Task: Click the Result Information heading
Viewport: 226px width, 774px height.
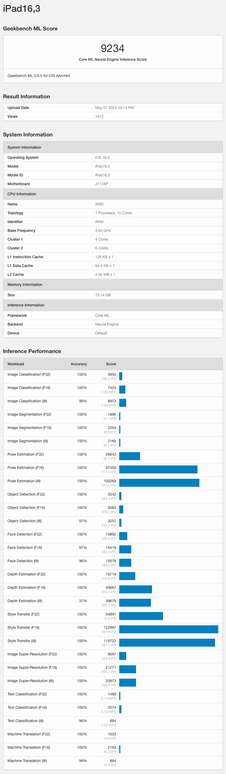Action: coord(26,96)
